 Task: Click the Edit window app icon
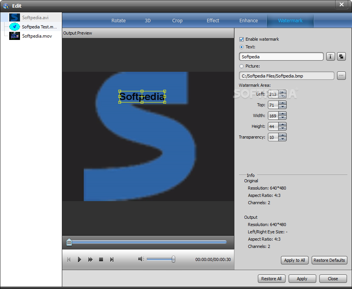coord(6,6)
